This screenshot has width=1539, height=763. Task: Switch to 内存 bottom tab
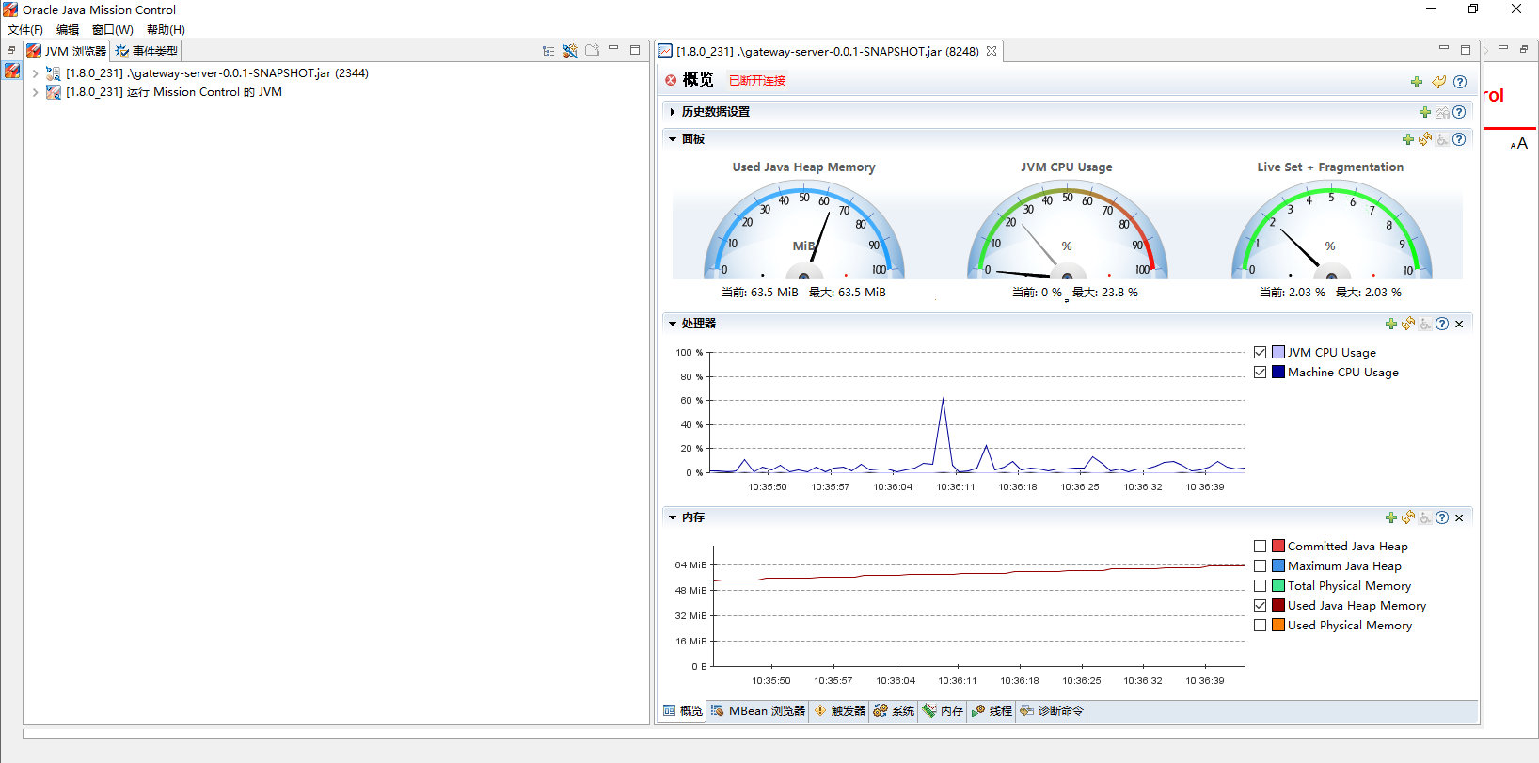click(943, 711)
